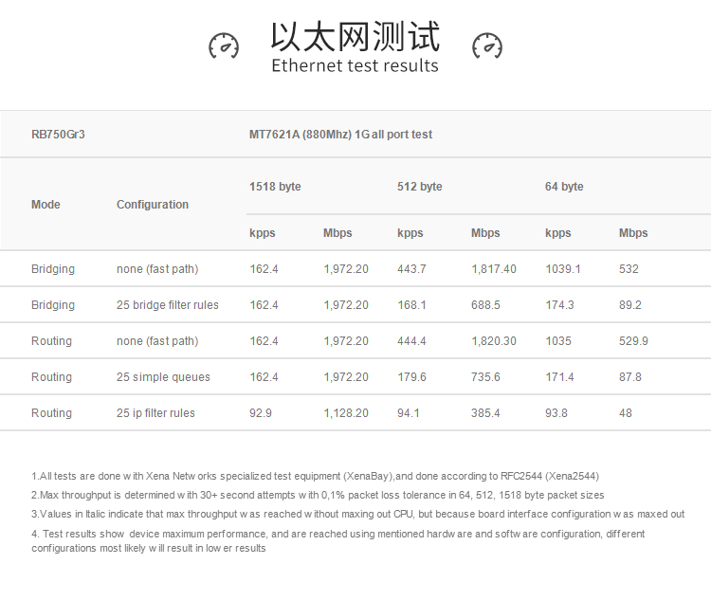711x600 pixels.
Task: Click Bridging in the 25 bridge filter rules row
Action: (53, 305)
